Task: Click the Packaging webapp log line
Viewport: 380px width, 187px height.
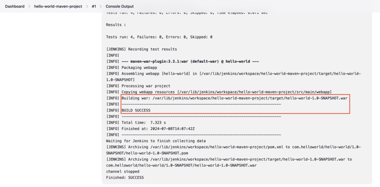Action: coord(130,68)
